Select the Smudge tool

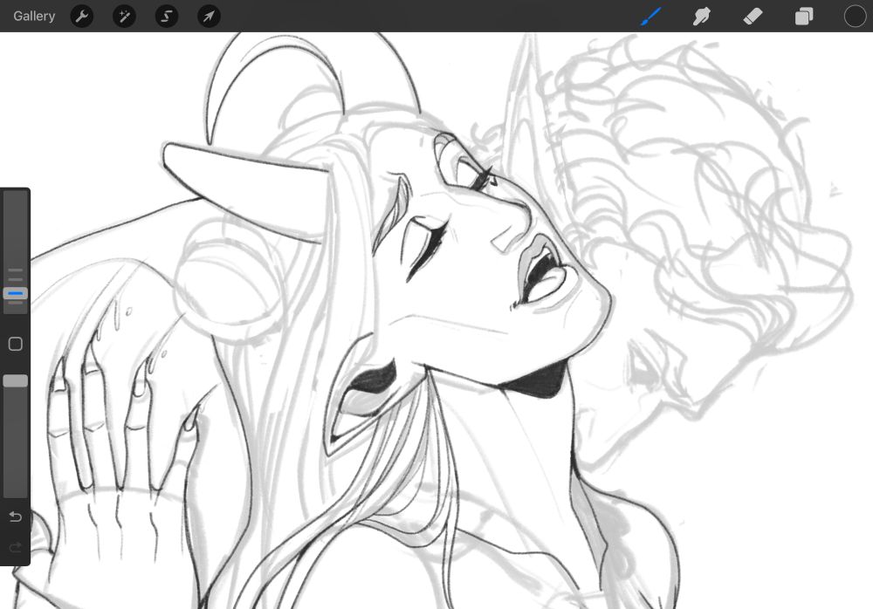point(702,17)
